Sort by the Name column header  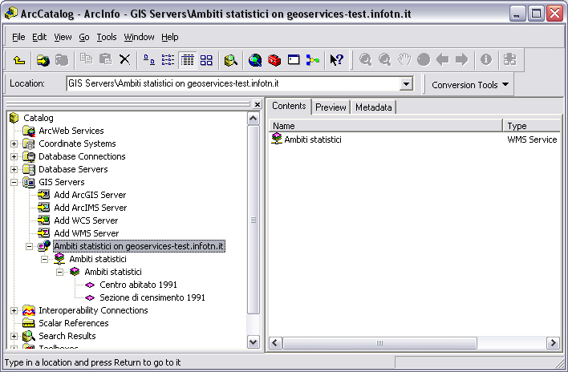pyautogui.click(x=385, y=126)
